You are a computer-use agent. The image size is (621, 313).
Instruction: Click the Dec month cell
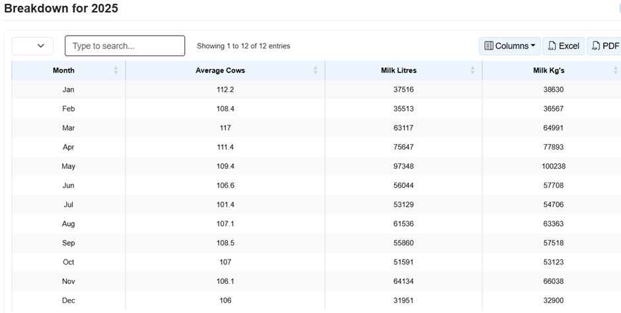68,300
